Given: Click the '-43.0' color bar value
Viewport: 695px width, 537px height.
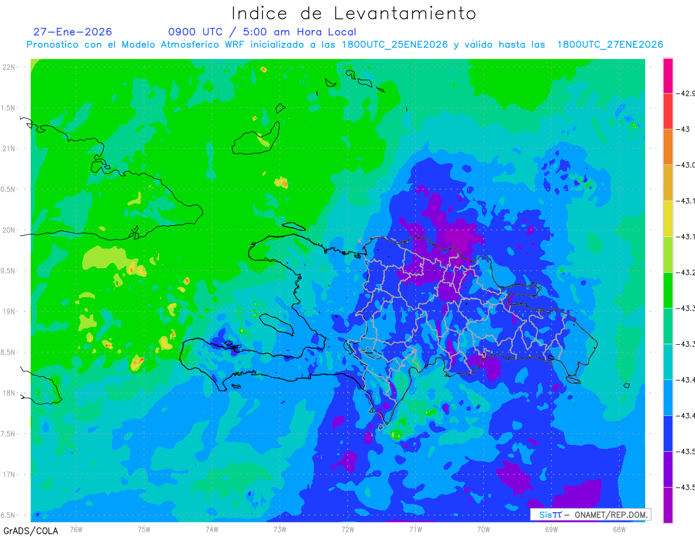Looking at the screenshot, I should coord(686,165).
